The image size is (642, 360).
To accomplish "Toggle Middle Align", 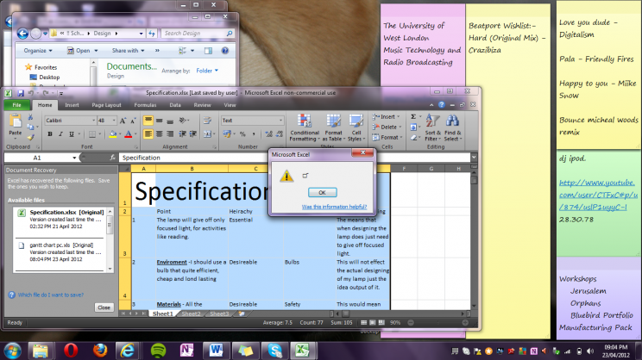I will 159,121.
